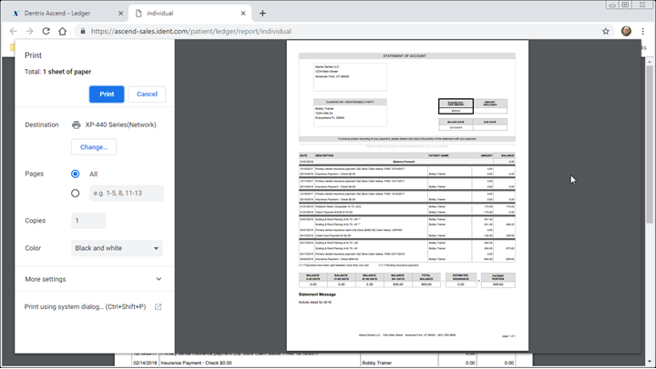Switch to the individual tab
Image resolution: width=656 pixels, height=369 pixels.
[190, 14]
